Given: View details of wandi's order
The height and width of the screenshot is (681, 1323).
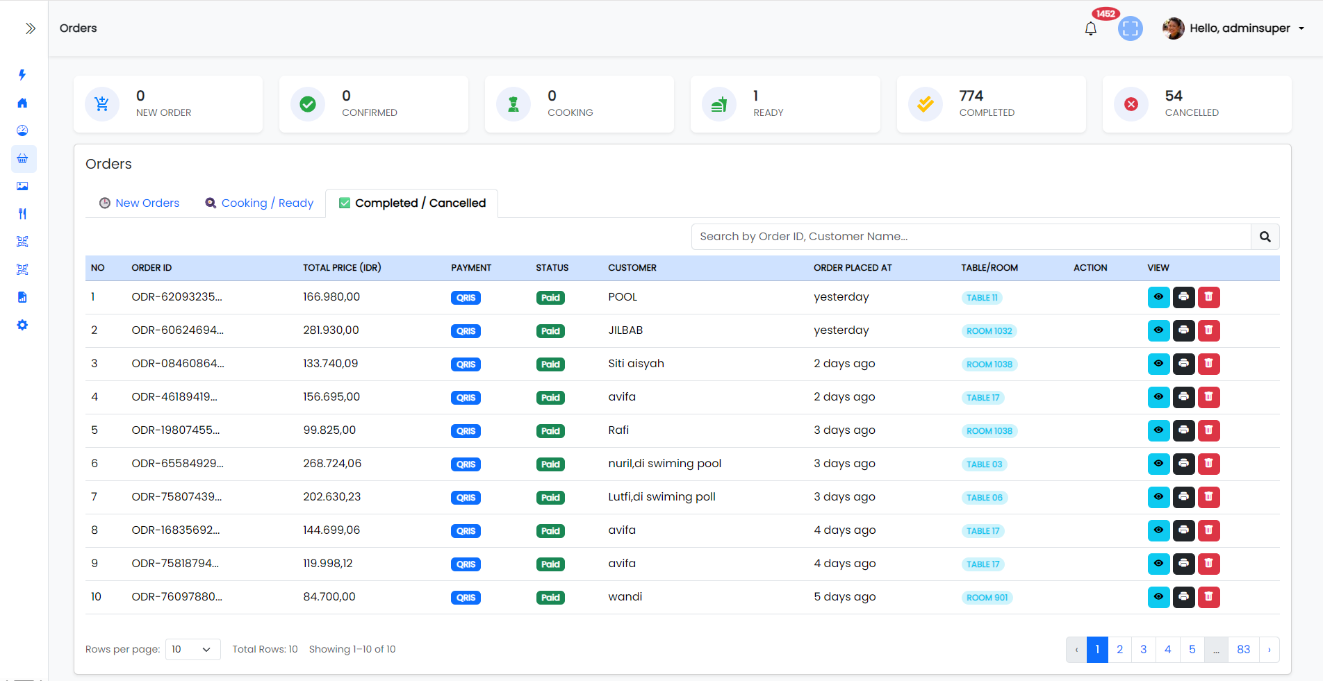Looking at the screenshot, I should tap(1159, 597).
